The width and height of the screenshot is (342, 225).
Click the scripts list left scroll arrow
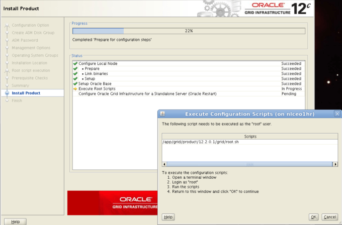click(164, 164)
